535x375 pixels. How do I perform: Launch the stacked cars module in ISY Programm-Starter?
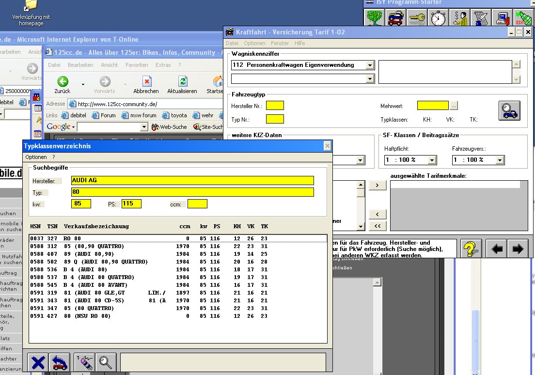click(x=396, y=17)
